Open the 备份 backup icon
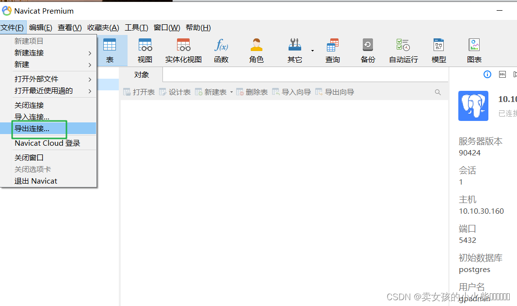The height and width of the screenshot is (306, 517). pyautogui.click(x=368, y=50)
